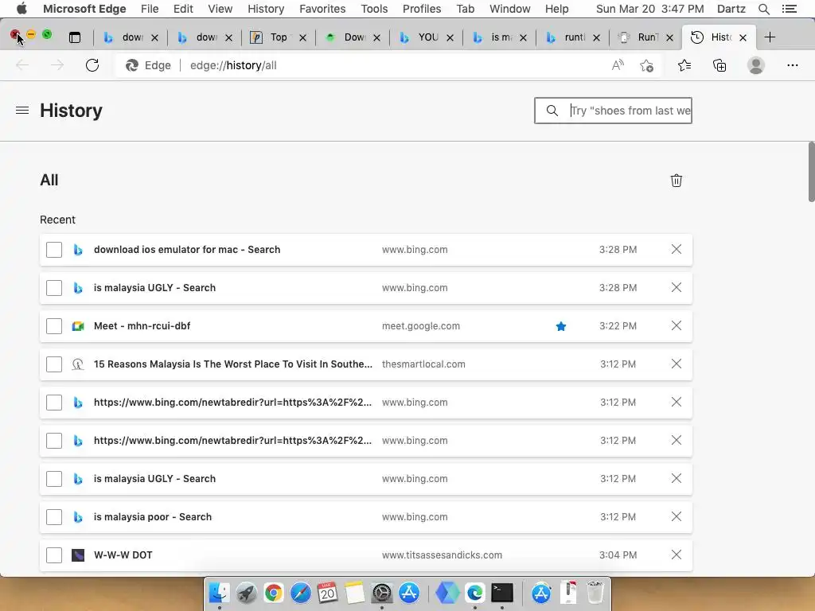This screenshot has width=815, height=611.
Task: Select checkbox for is malaysia UGLY 3:12 PM entry
Action: [x=54, y=478]
